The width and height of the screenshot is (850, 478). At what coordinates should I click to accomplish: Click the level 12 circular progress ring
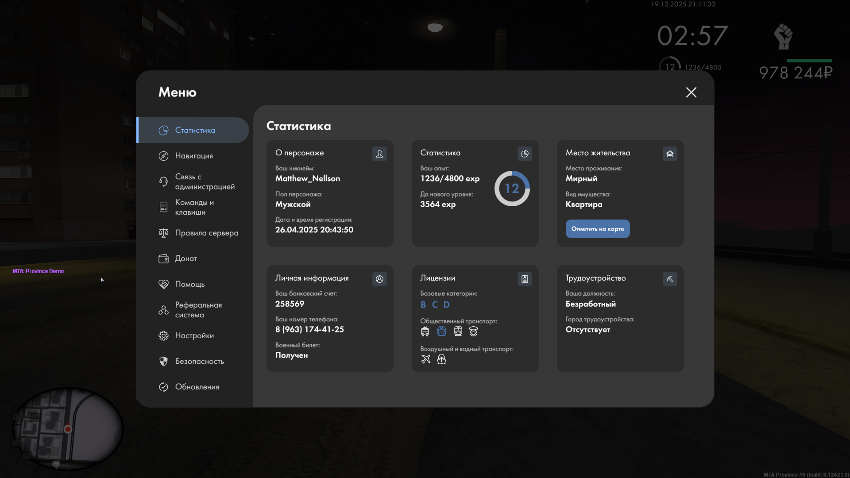512,189
